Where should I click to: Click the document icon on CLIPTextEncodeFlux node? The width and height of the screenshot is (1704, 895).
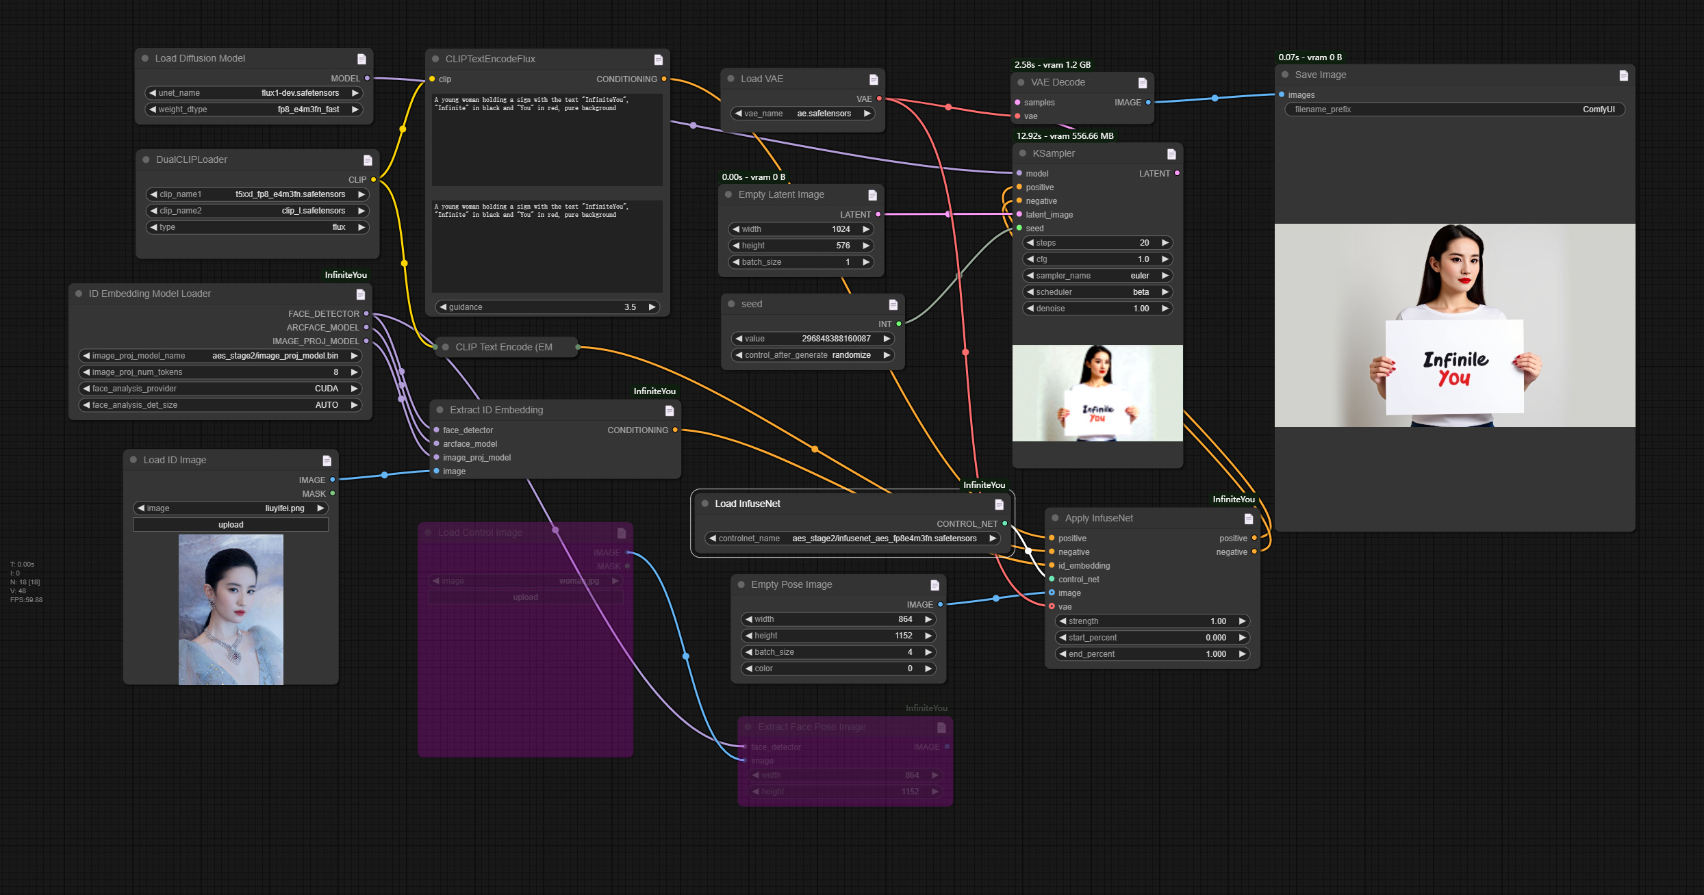(x=658, y=60)
